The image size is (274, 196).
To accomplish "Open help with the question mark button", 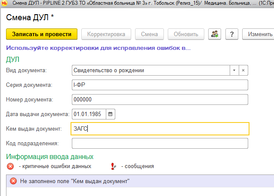I will click(232, 34).
